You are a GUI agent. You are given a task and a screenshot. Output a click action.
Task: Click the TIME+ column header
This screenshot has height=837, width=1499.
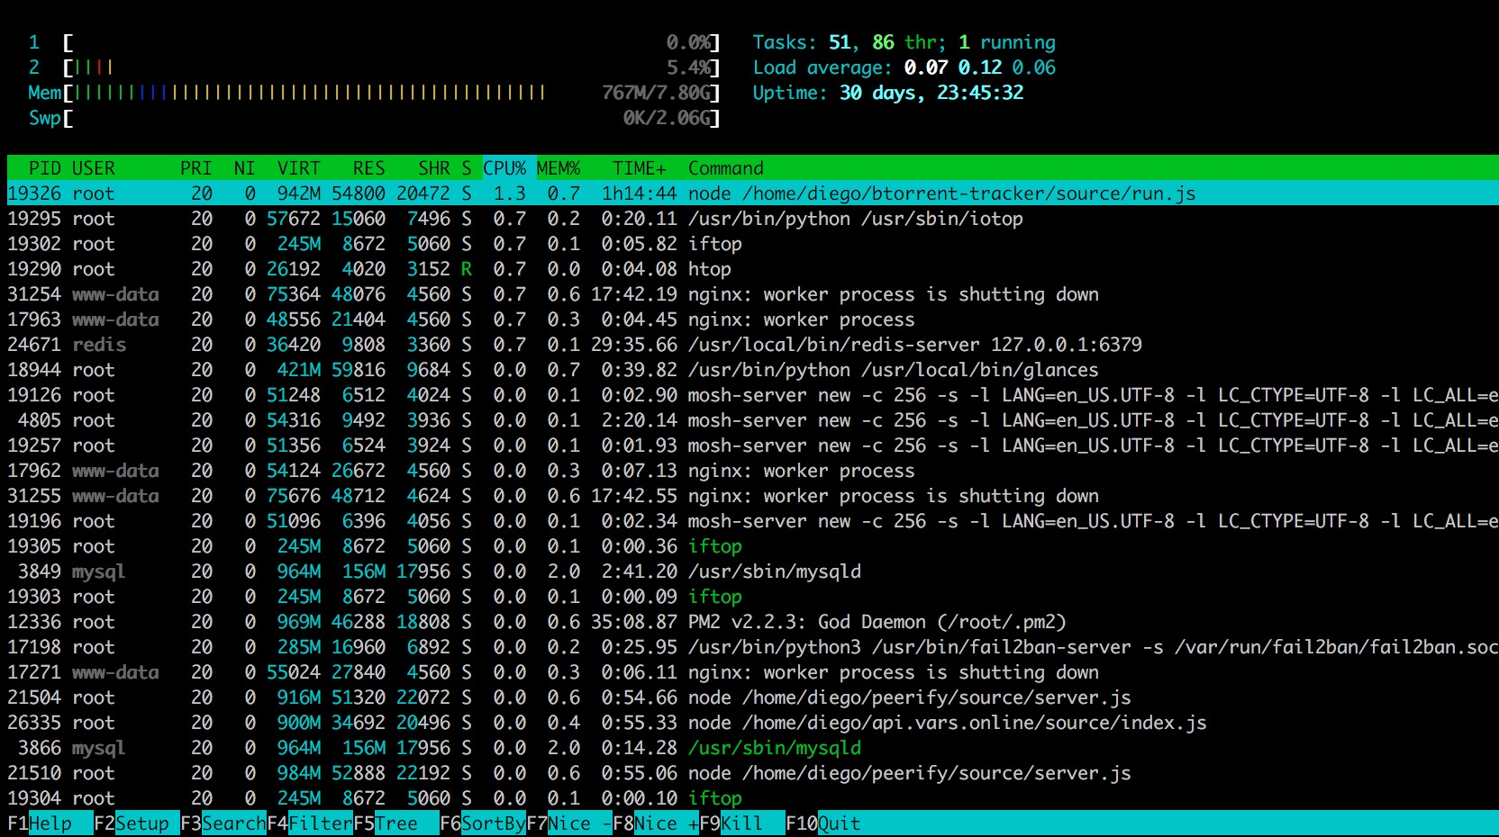pyautogui.click(x=639, y=168)
